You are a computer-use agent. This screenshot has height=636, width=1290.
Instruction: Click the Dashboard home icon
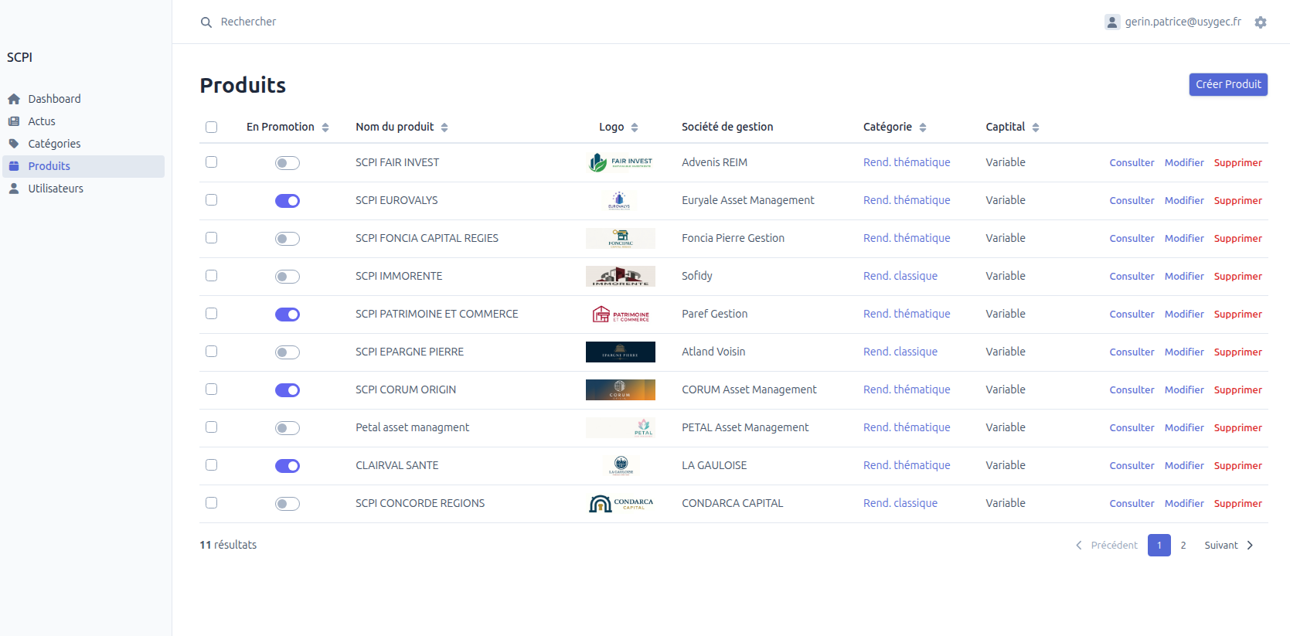click(14, 99)
